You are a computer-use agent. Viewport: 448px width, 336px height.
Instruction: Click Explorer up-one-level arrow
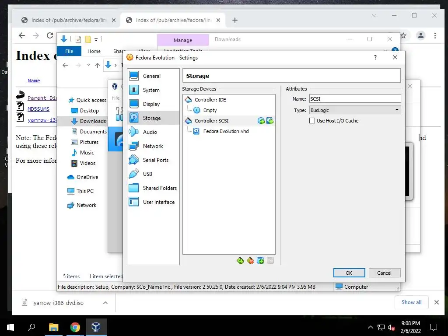pos(98,66)
